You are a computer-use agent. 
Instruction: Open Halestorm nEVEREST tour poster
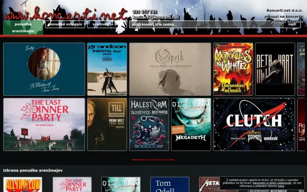pyautogui.click(x=149, y=124)
